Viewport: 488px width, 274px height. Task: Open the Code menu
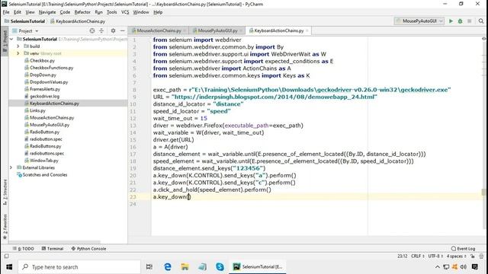tap(65, 12)
